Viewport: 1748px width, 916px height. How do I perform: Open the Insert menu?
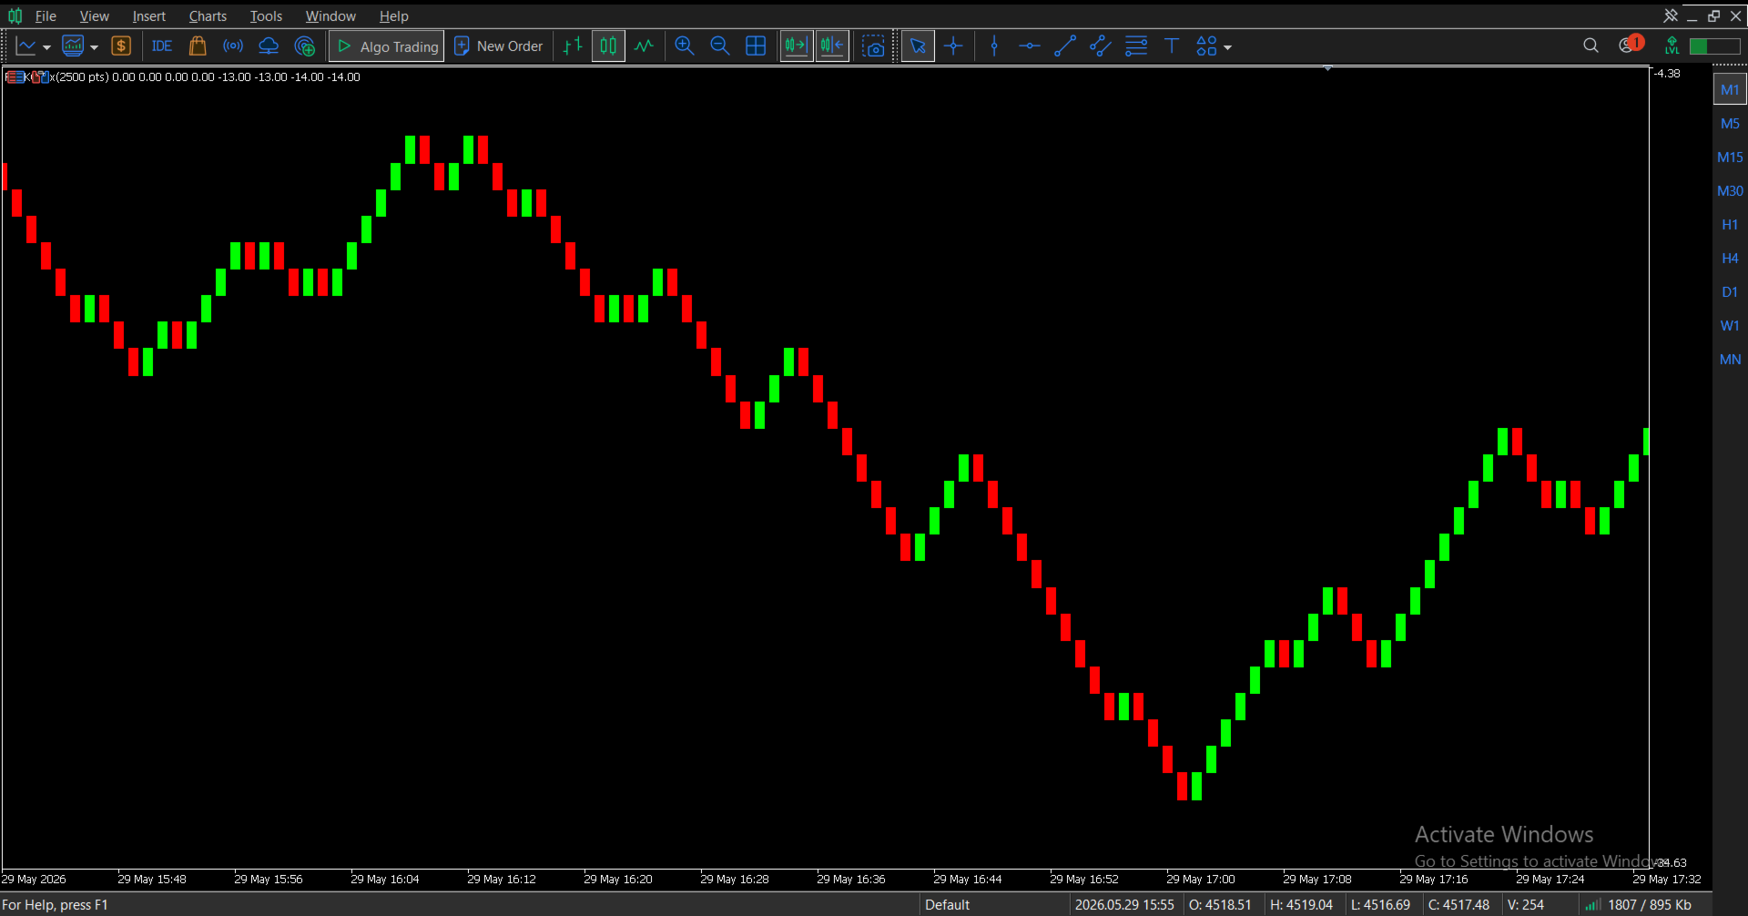click(148, 16)
